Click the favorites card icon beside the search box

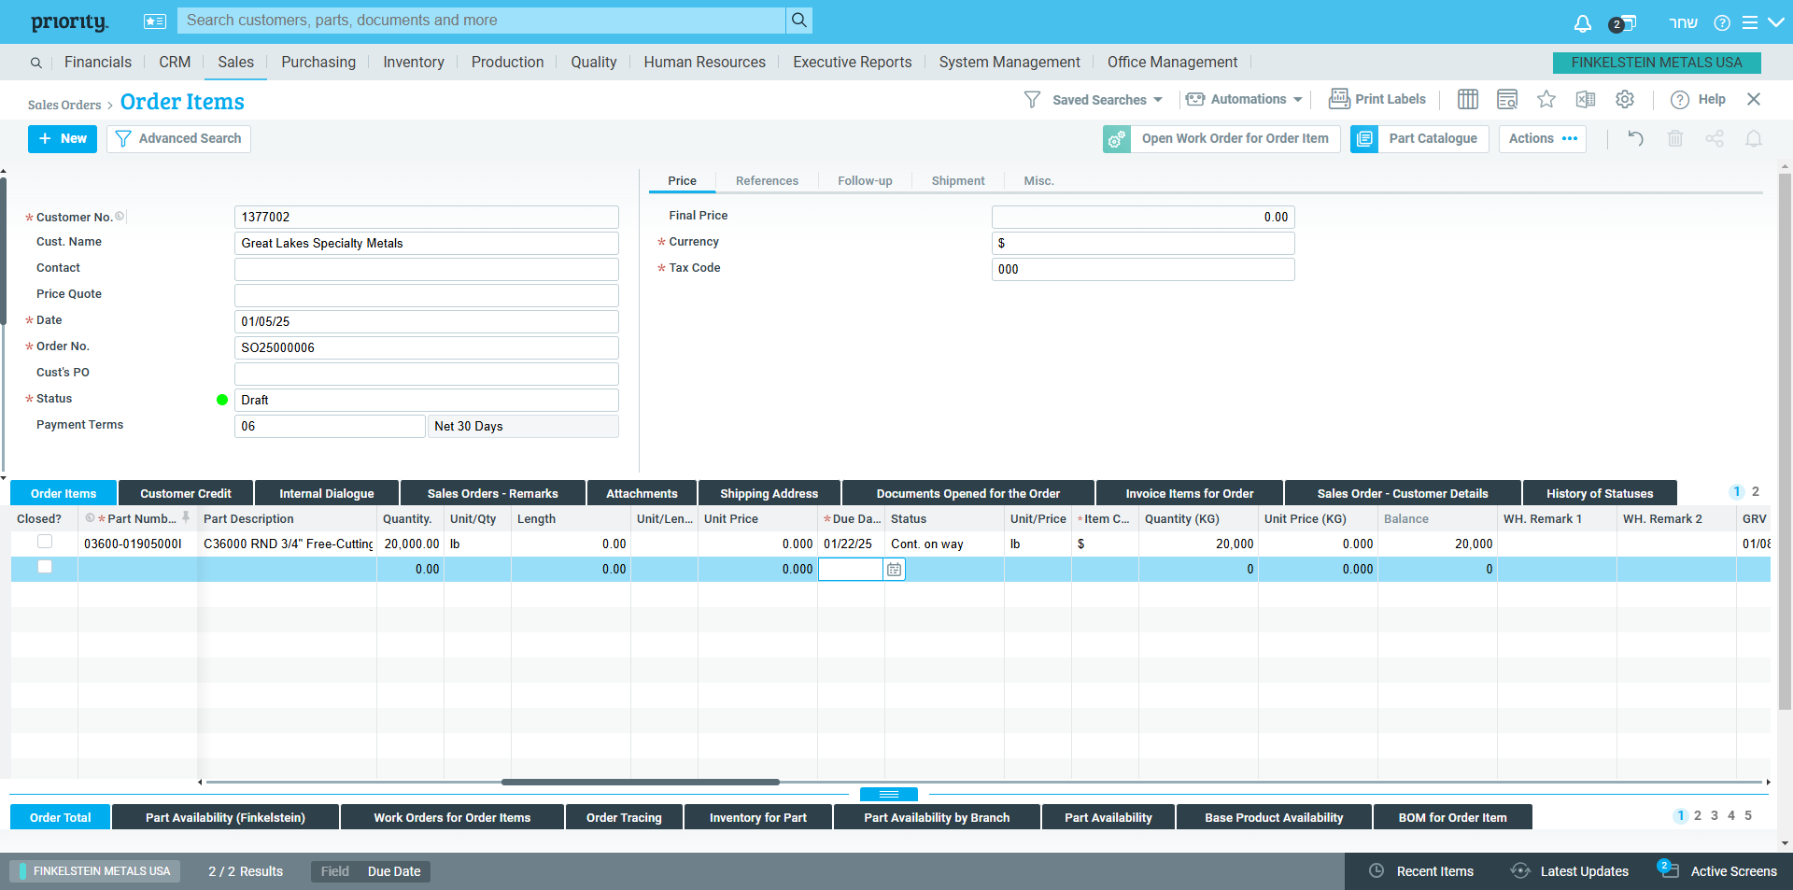[x=155, y=21]
